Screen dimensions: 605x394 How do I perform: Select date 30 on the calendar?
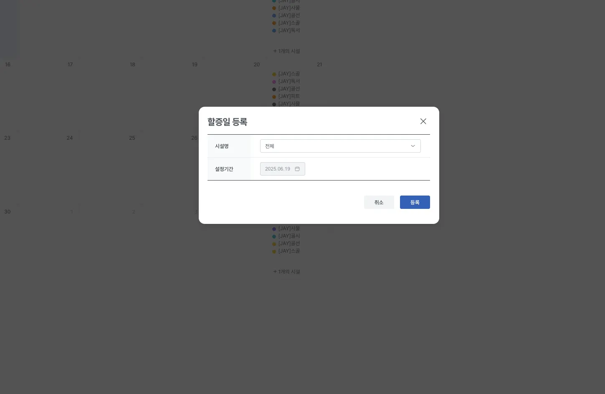[8, 212]
